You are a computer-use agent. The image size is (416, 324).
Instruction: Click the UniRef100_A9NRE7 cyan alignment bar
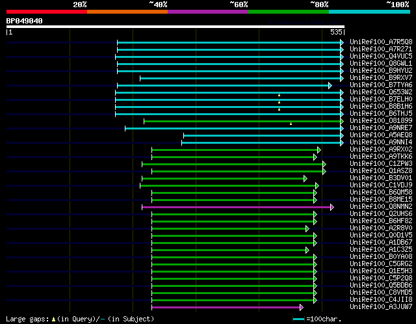point(233,129)
